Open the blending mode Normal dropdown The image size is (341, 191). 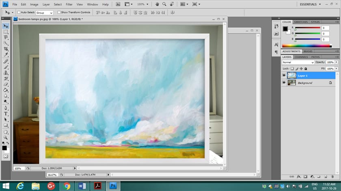[298, 62]
